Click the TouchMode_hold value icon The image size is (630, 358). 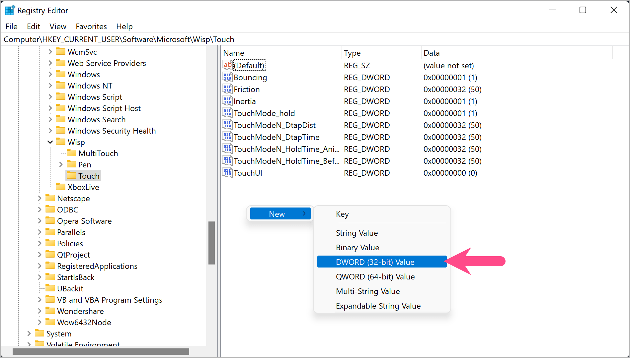[227, 113]
